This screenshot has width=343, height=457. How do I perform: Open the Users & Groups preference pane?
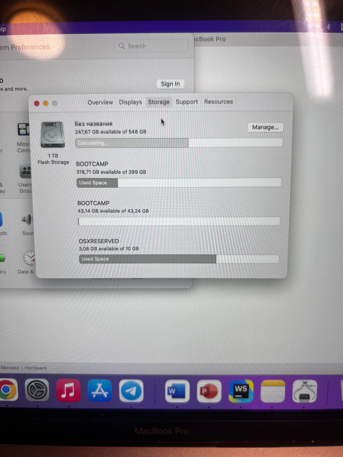coord(25,178)
